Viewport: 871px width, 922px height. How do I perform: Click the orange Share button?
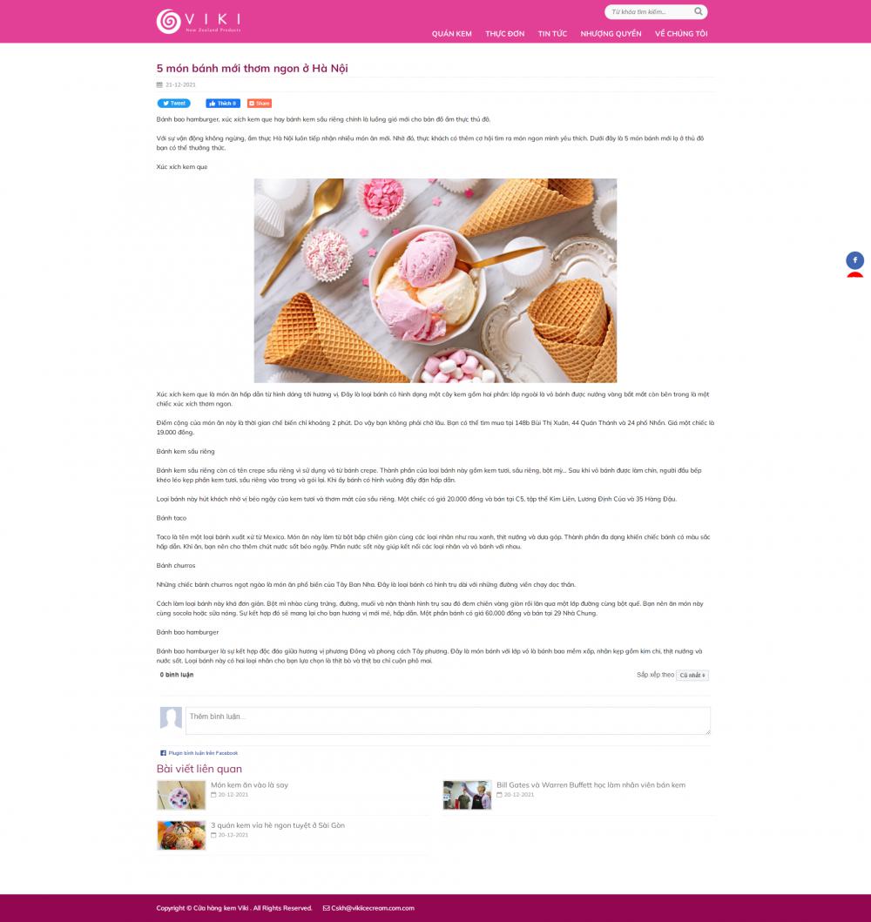(260, 104)
